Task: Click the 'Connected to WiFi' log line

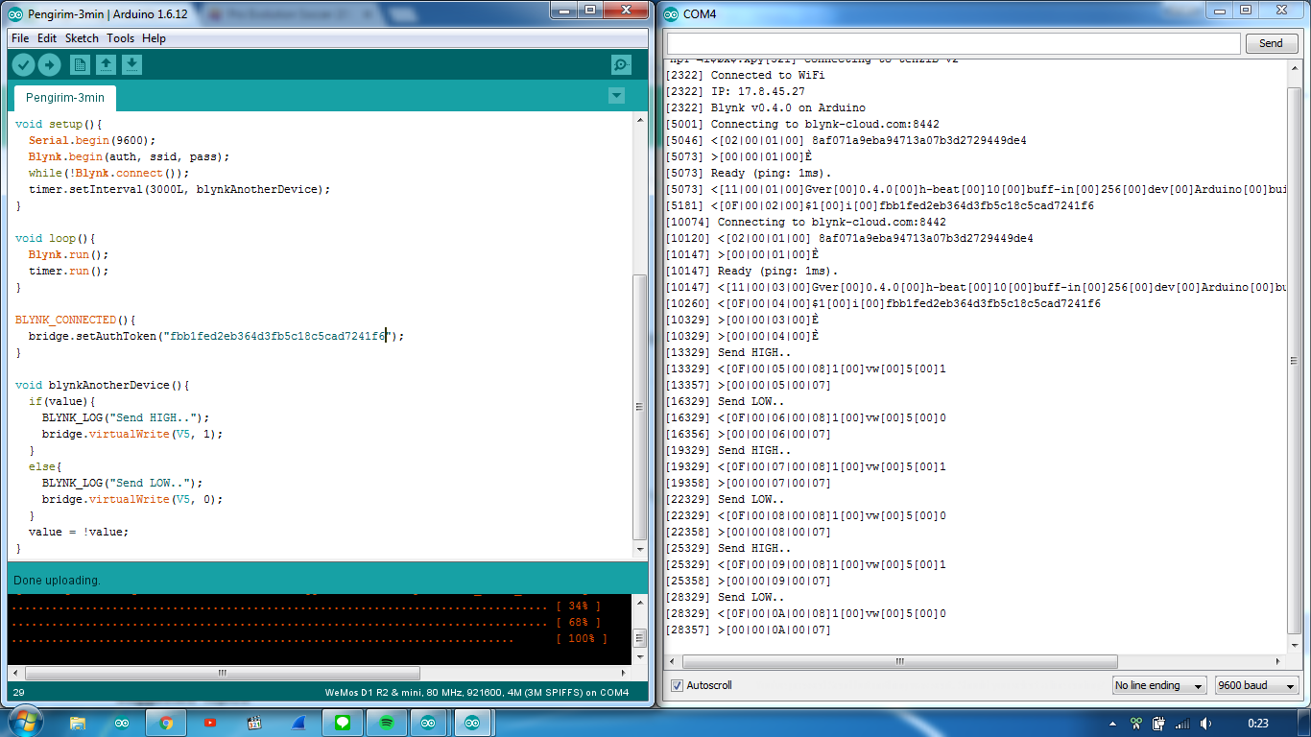Action: click(767, 75)
